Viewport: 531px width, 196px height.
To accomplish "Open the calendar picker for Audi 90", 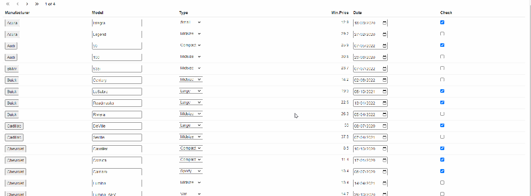I will click(384, 45).
